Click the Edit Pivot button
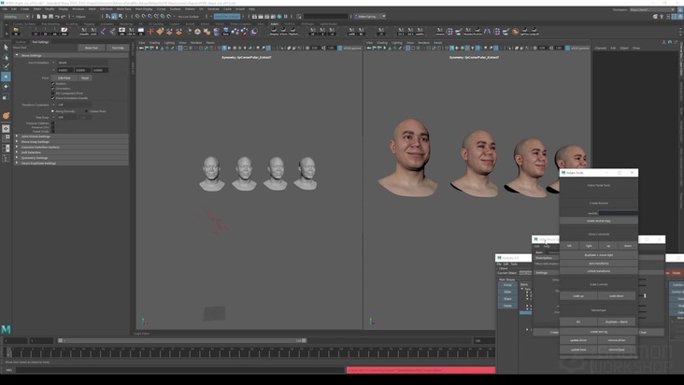 coord(64,78)
